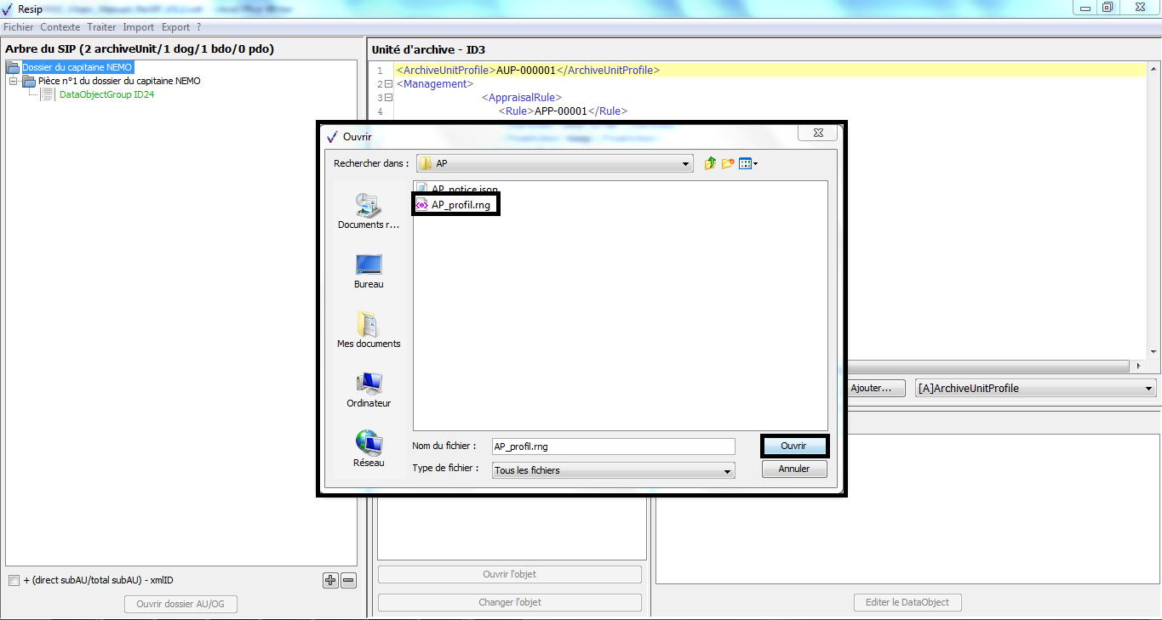Collapse the Pièce n°1 tree node

coord(14,82)
